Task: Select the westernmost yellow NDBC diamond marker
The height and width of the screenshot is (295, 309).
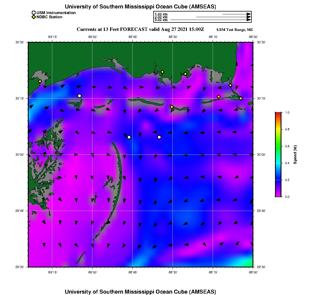Action: (40, 81)
